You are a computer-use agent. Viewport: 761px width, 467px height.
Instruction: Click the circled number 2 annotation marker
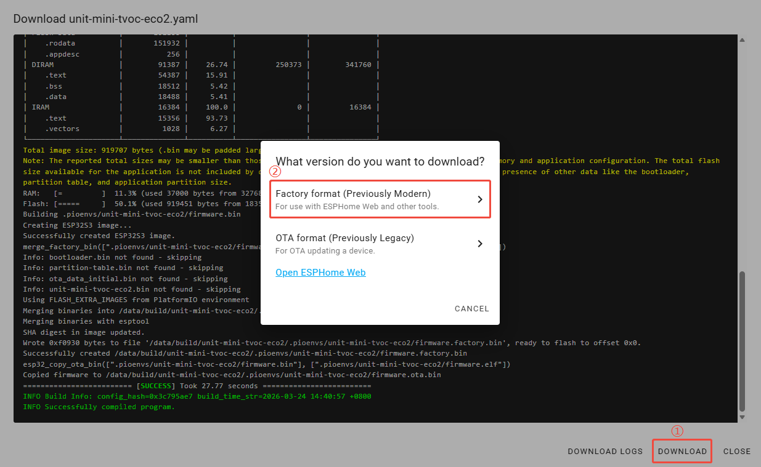click(276, 172)
